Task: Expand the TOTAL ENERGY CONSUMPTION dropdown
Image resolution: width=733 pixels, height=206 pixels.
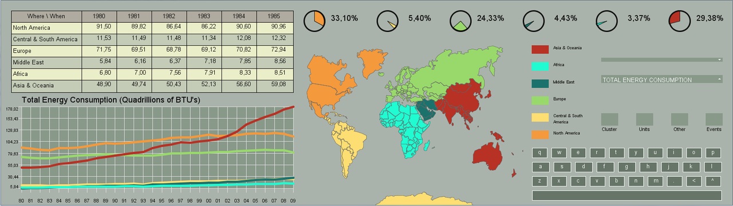Action: point(661,80)
